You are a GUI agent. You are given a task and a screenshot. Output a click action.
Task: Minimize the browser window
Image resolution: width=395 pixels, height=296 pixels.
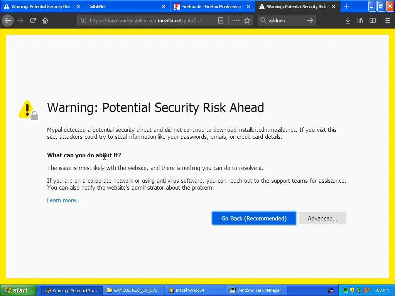tap(372, 6)
